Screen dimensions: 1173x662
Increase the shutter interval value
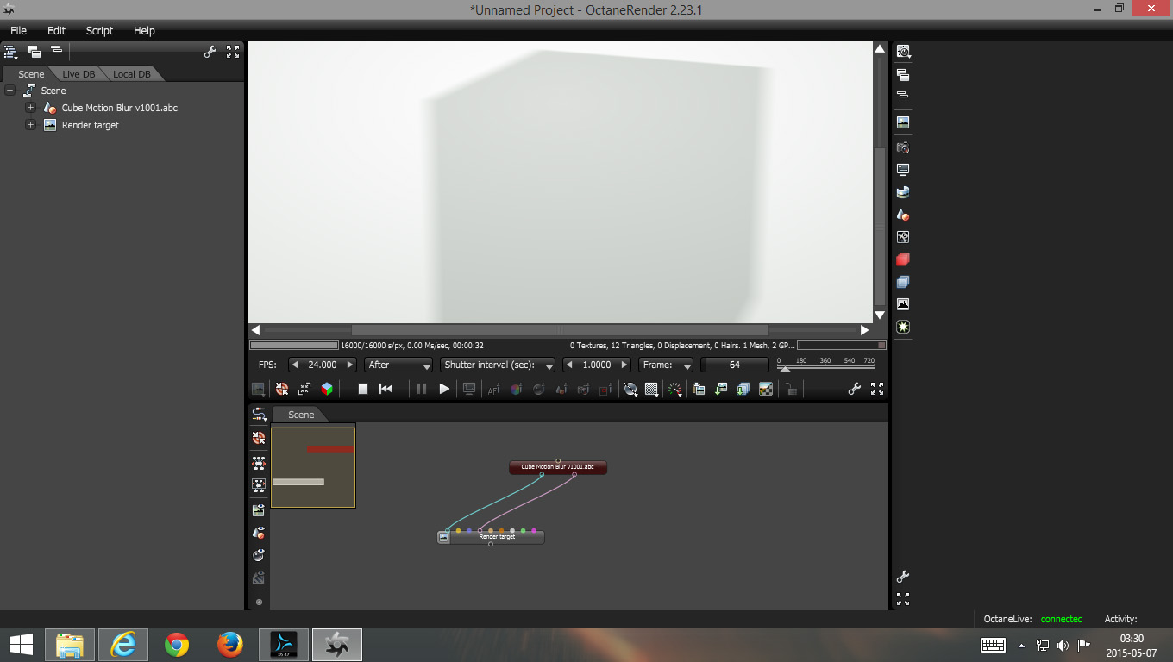624,365
